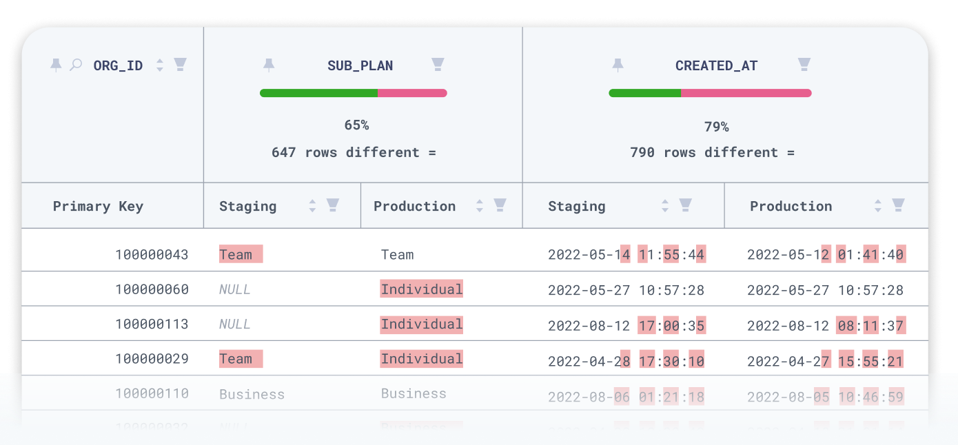This screenshot has height=445, width=958.
Task: Filter the Staging sub-column under SUB_PLAN
Action: point(334,205)
